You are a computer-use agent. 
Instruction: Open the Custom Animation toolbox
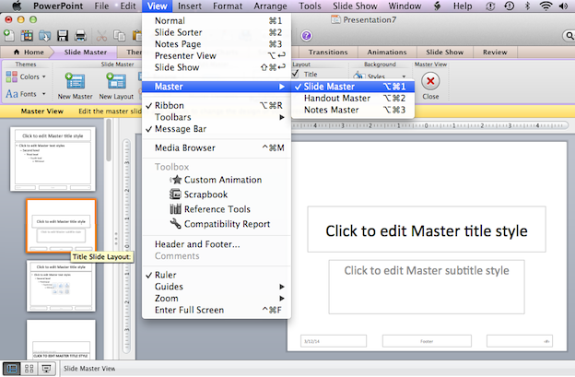coord(222,180)
